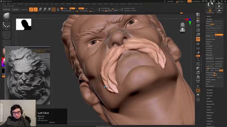Toggle Xyz rotation mode

198,56
